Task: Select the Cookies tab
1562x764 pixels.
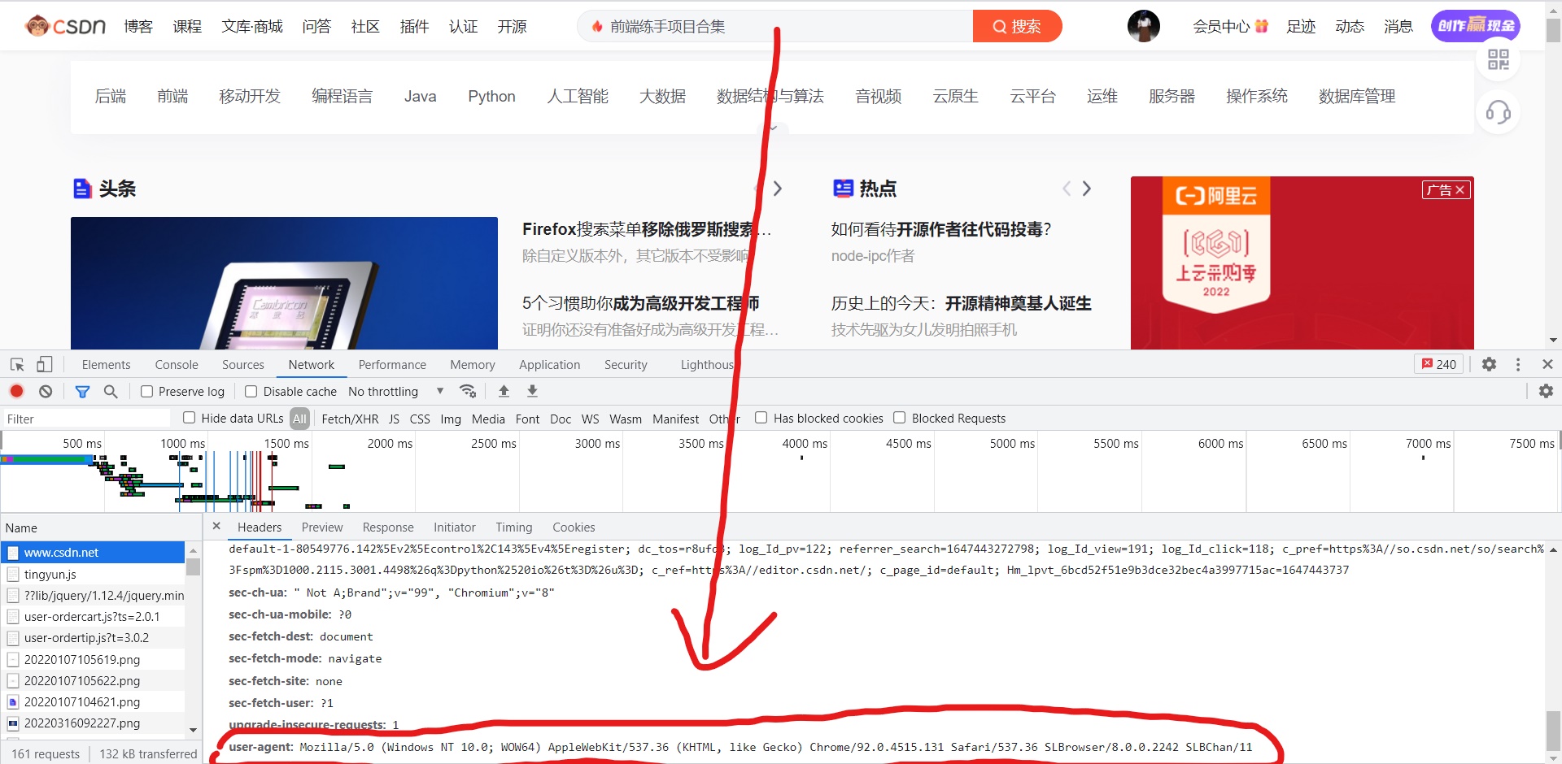Action: pyautogui.click(x=574, y=527)
